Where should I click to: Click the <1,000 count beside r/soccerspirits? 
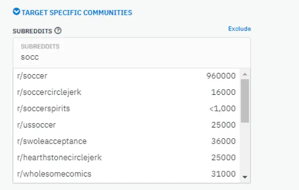[222, 109]
